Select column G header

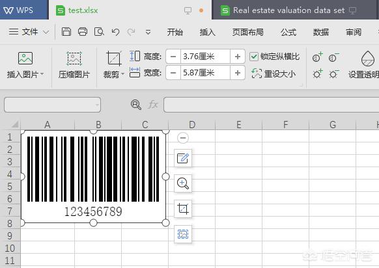click(333, 125)
